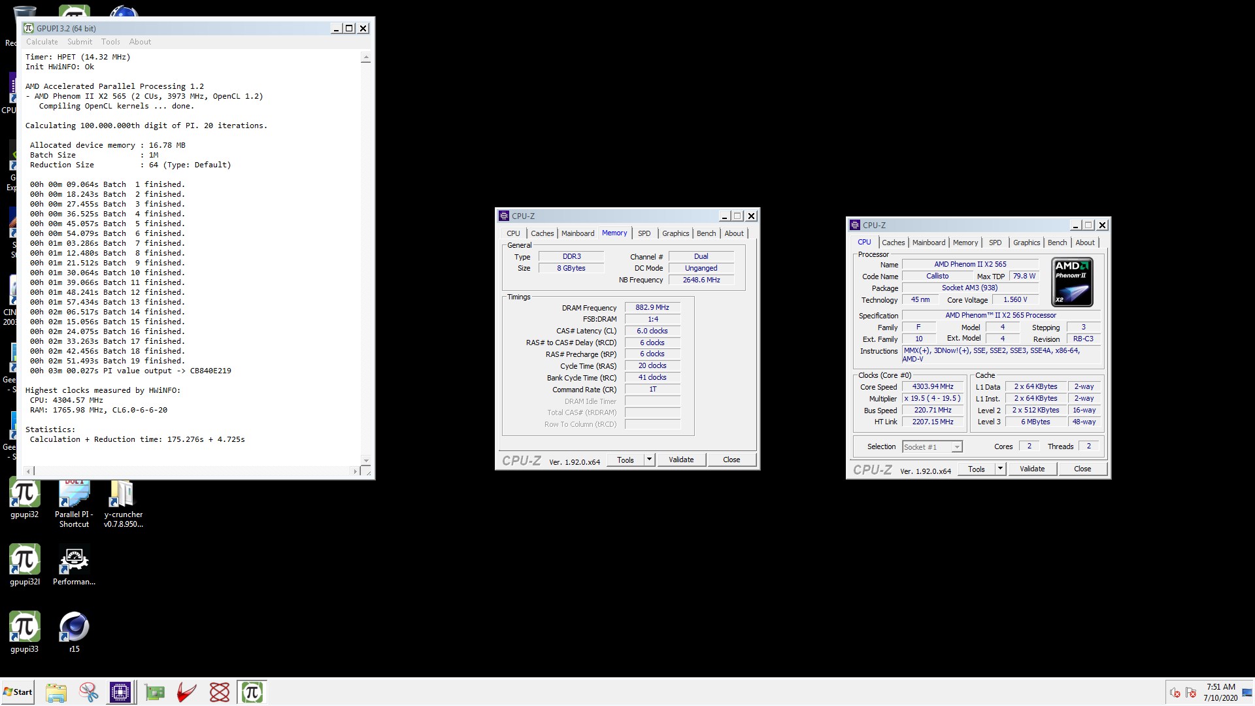Expand Tools dropdown arrow in right CPU-Z window

click(1000, 469)
